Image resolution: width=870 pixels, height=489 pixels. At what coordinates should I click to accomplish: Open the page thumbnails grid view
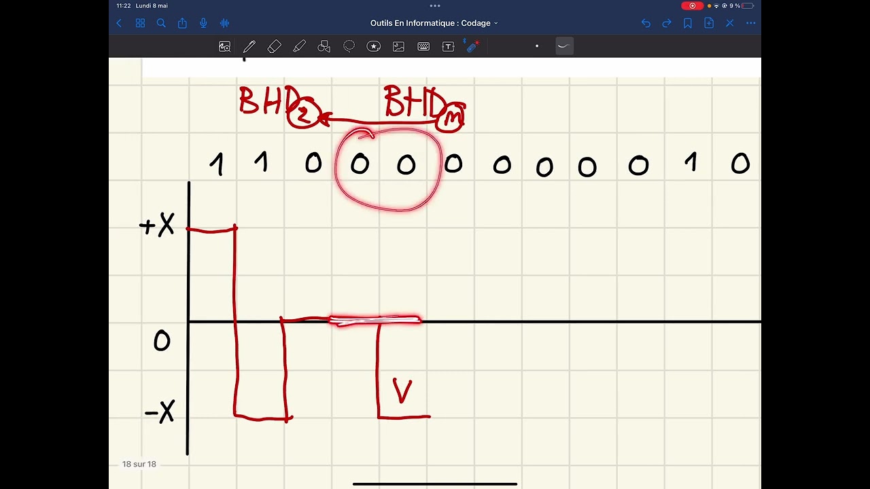[x=140, y=23]
